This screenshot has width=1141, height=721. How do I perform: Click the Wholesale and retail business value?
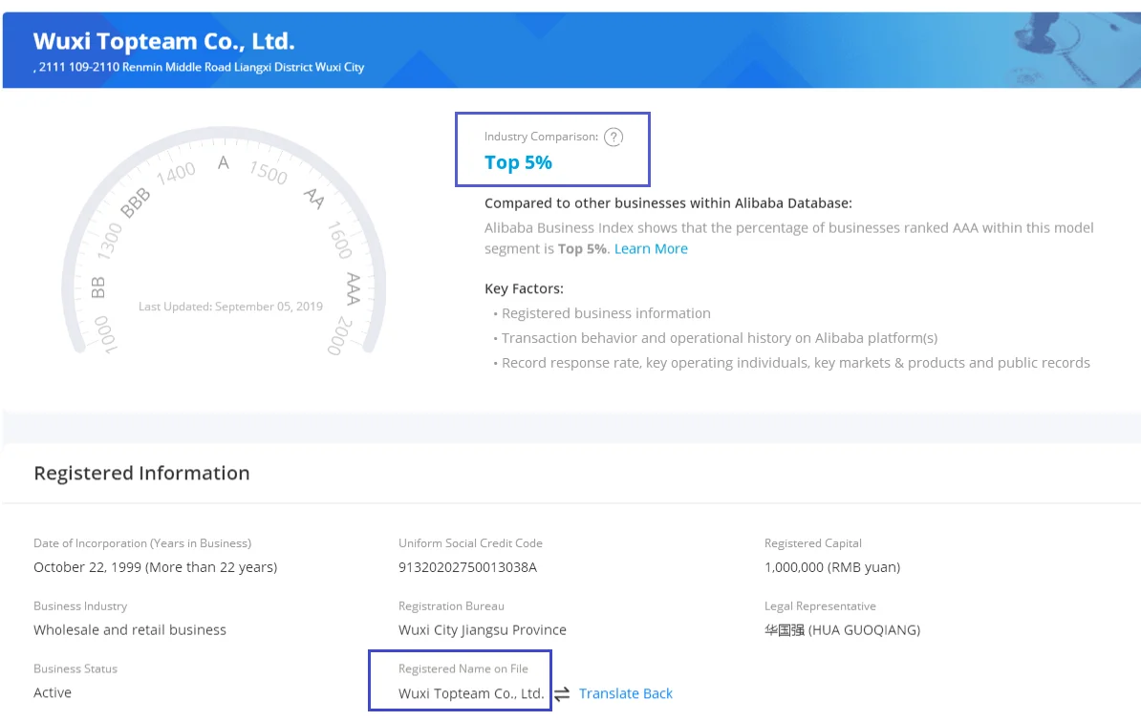pos(130,630)
